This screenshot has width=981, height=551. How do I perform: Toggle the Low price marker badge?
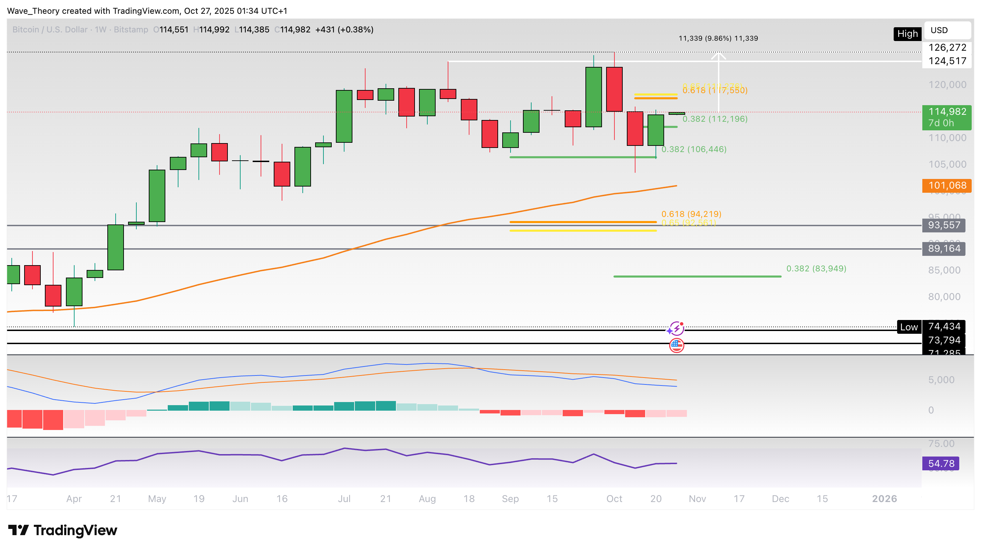[910, 327]
